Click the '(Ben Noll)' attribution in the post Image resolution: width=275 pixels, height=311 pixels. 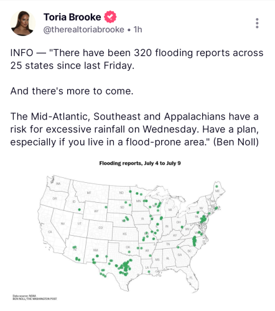(236, 142)
